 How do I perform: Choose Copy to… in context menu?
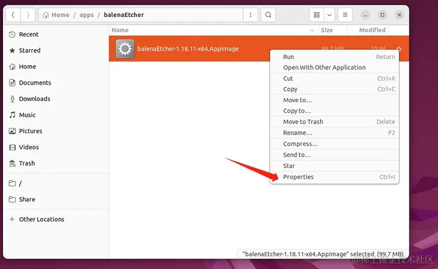coord(335,111)
